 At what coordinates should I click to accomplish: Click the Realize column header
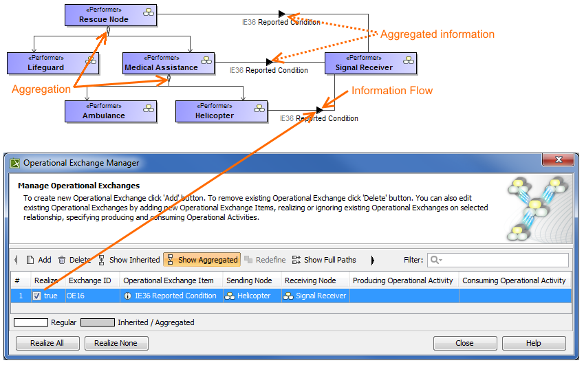click(48, 280)
